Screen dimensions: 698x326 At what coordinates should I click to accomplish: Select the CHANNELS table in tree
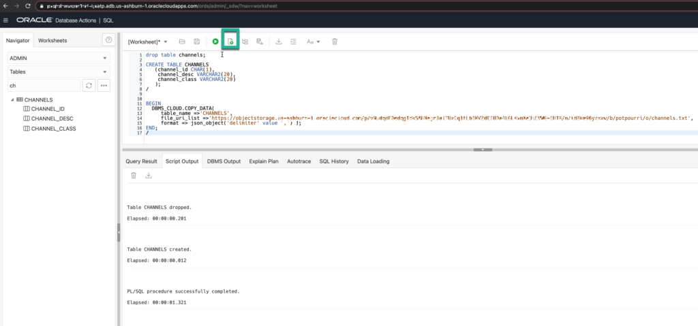[x=35, y=99]
